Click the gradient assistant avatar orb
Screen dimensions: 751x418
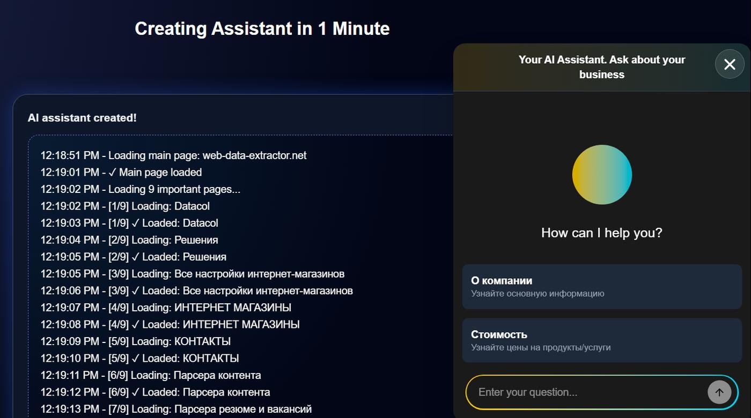(x=601, y=175)
